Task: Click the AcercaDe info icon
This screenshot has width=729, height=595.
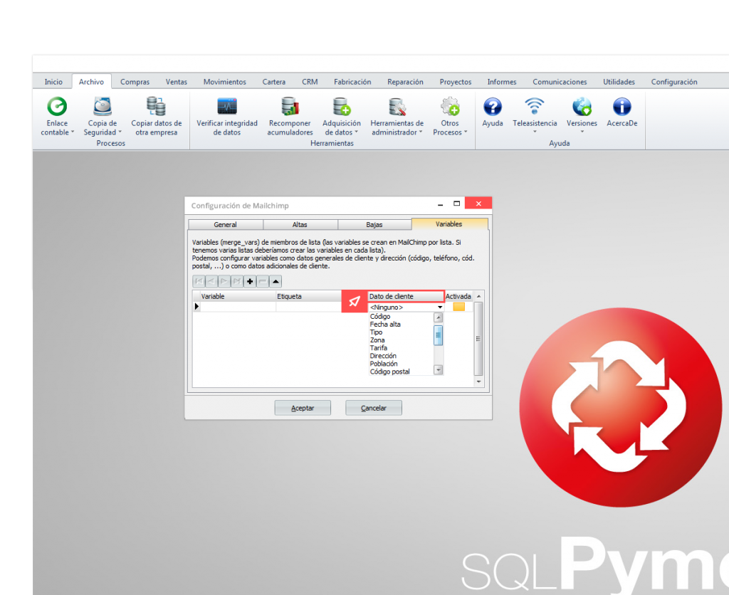Action: click(622, 107)
